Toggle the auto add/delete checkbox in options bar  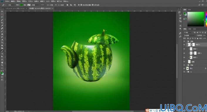81,5
